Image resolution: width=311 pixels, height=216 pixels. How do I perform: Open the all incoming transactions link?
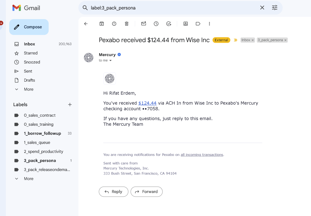(x=202, y=155)
